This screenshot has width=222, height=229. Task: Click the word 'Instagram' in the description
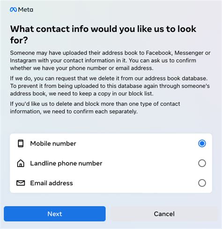point(23,61)
